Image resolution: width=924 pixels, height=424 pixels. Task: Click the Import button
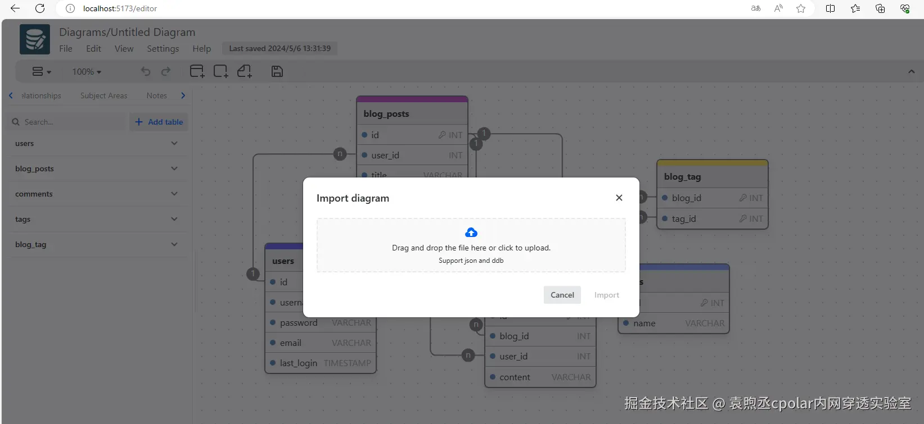pos(607,295)
